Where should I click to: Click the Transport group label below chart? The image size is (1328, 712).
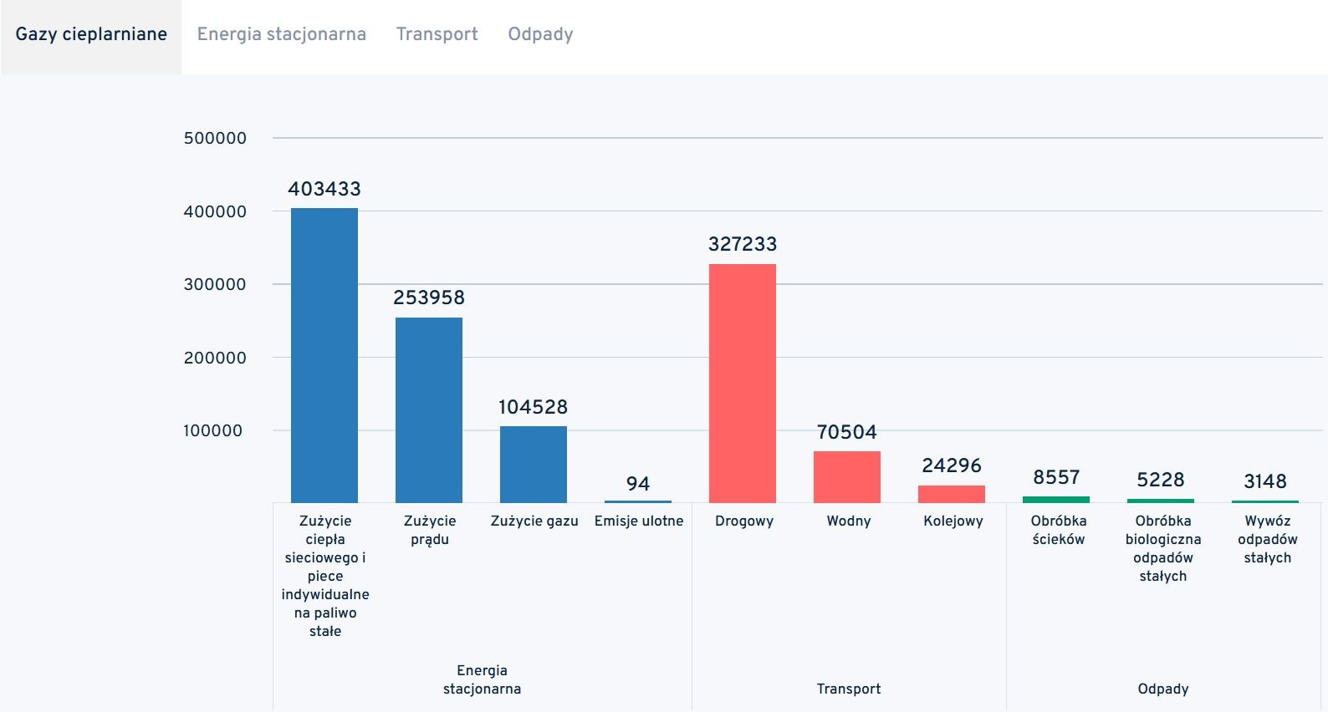(848, 689)
